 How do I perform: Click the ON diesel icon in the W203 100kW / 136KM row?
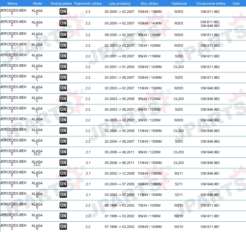[63, 11]
